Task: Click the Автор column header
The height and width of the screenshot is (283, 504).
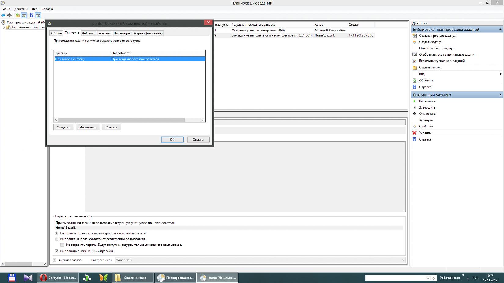Action: click(x=330, y=25)
